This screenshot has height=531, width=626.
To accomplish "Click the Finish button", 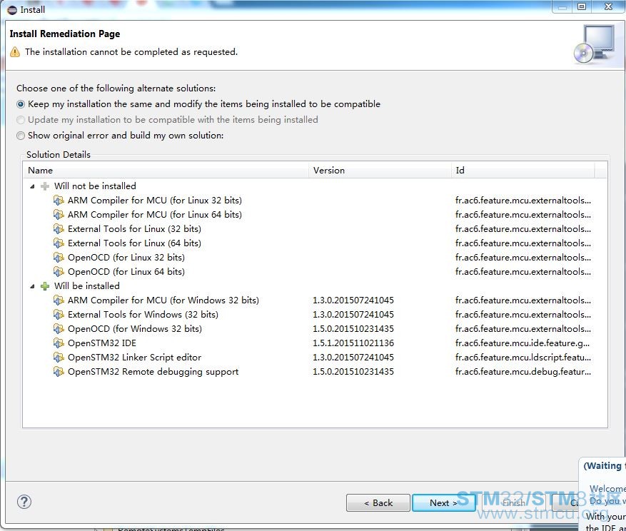I will point(514,502).
